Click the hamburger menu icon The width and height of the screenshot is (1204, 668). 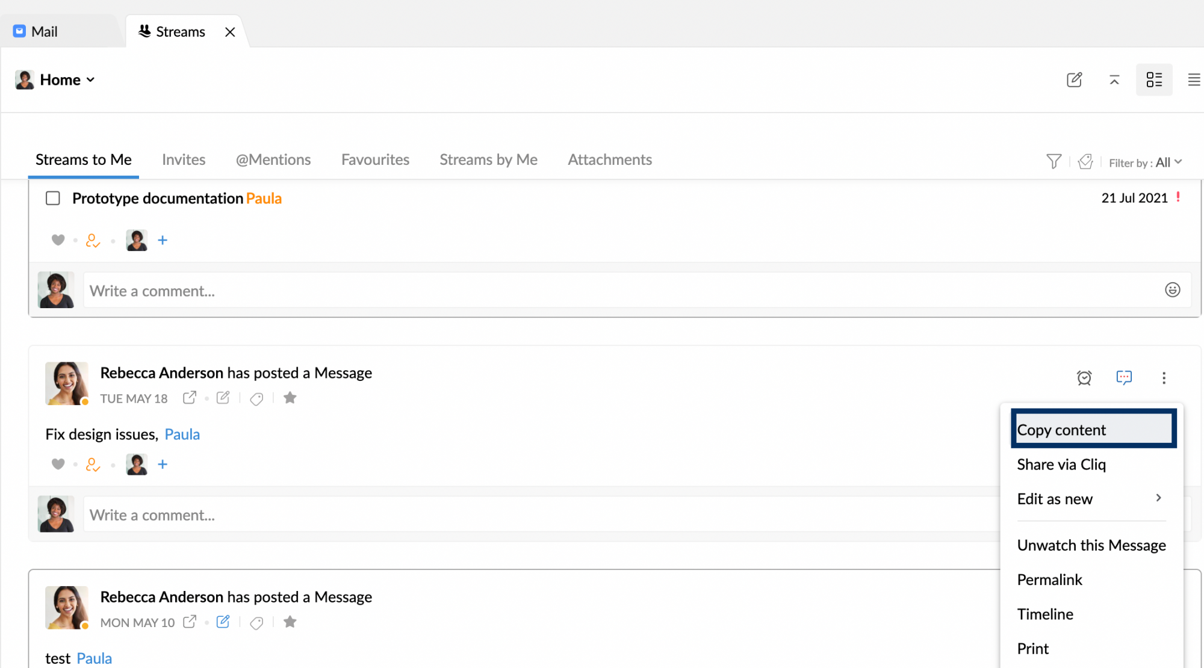[1193, 80]
